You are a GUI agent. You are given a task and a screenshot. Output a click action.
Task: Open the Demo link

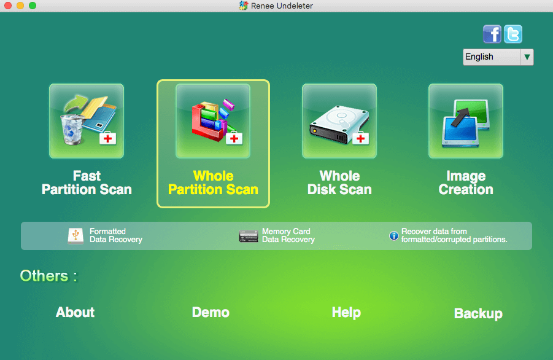(211, 312)
